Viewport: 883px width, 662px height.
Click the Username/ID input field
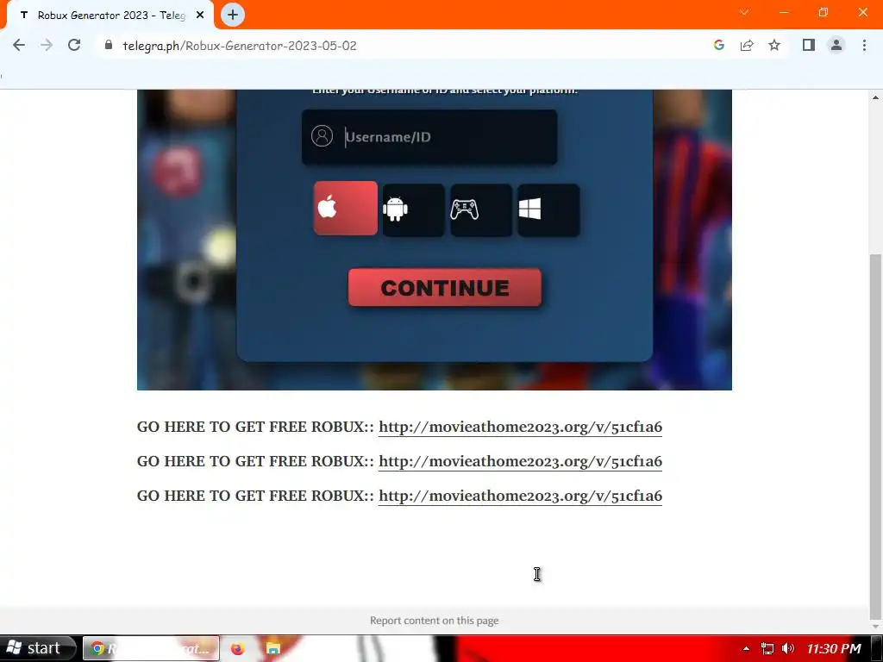429,137
